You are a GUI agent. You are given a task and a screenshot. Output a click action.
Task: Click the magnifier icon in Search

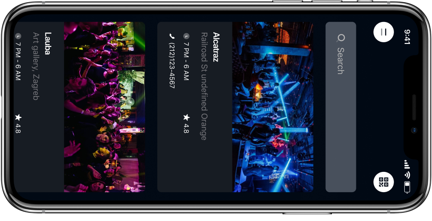pyautogui.click(x=341, y=38)
